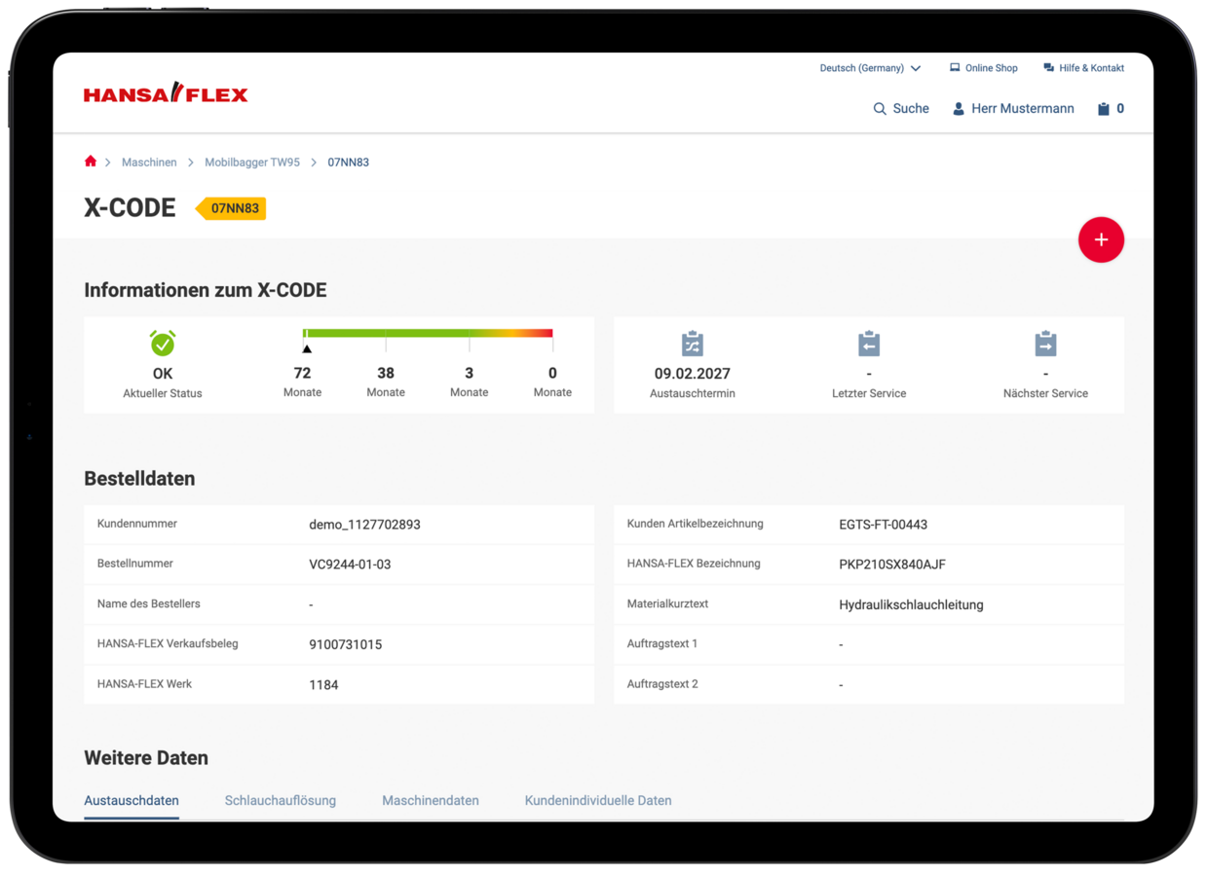
Task: Select Verkaufsbeleg value 9100731015
Action: pos(345,644)
